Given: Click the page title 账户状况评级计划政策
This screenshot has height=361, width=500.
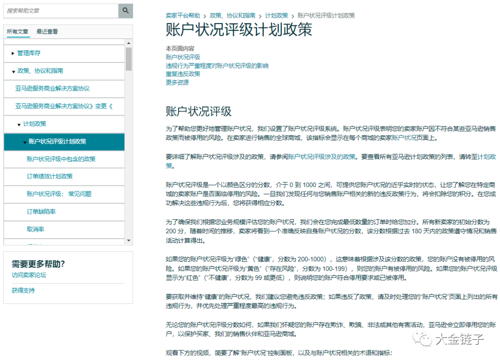Looking at the screenshot, I should (239, 30).
